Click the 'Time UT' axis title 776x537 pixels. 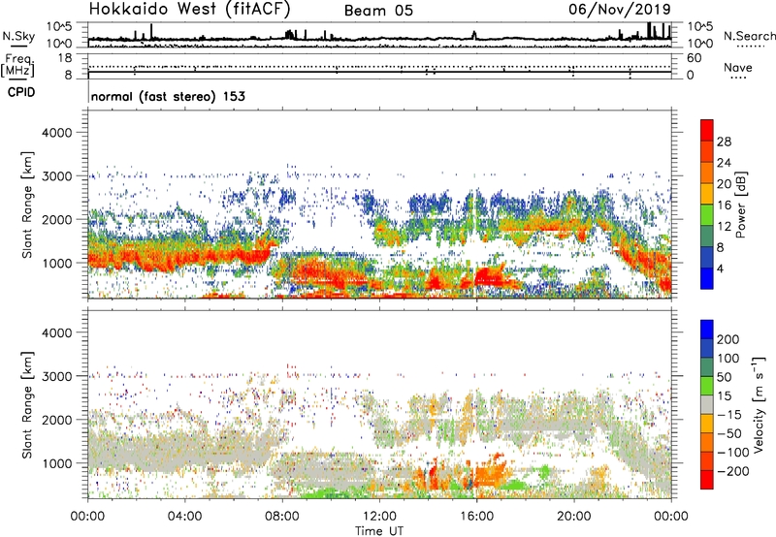[379, 531]
